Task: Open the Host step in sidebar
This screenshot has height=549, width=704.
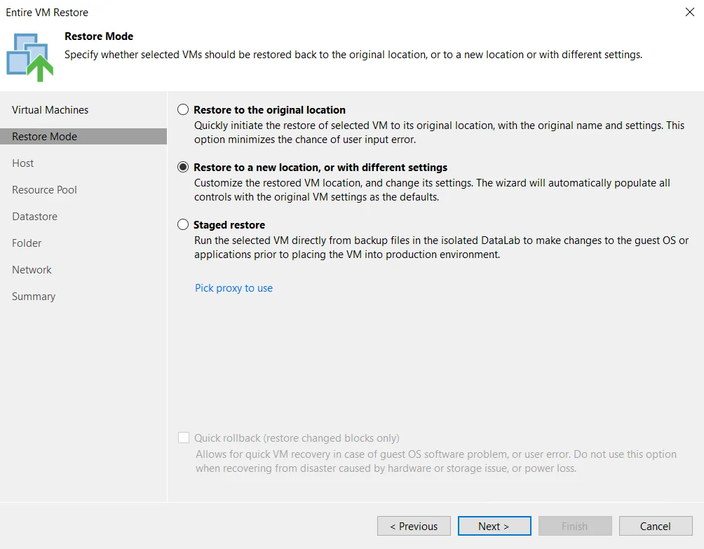Action: 23,163
